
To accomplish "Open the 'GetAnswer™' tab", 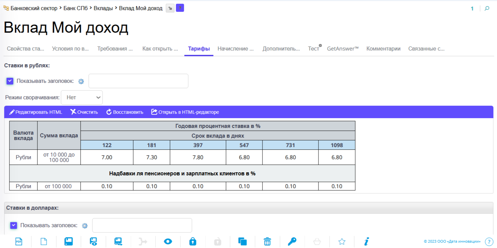I will pyautogui.click(x=342, y=49).
